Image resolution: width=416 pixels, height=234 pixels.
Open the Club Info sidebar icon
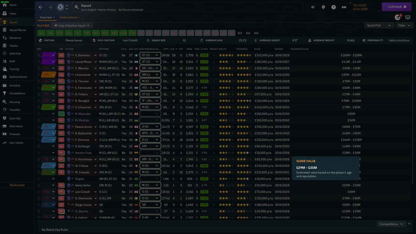coord(5,119)
